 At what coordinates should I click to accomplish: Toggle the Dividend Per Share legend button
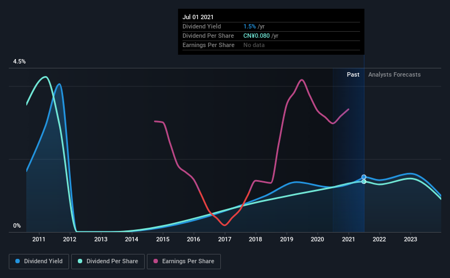tap(108, 262)
